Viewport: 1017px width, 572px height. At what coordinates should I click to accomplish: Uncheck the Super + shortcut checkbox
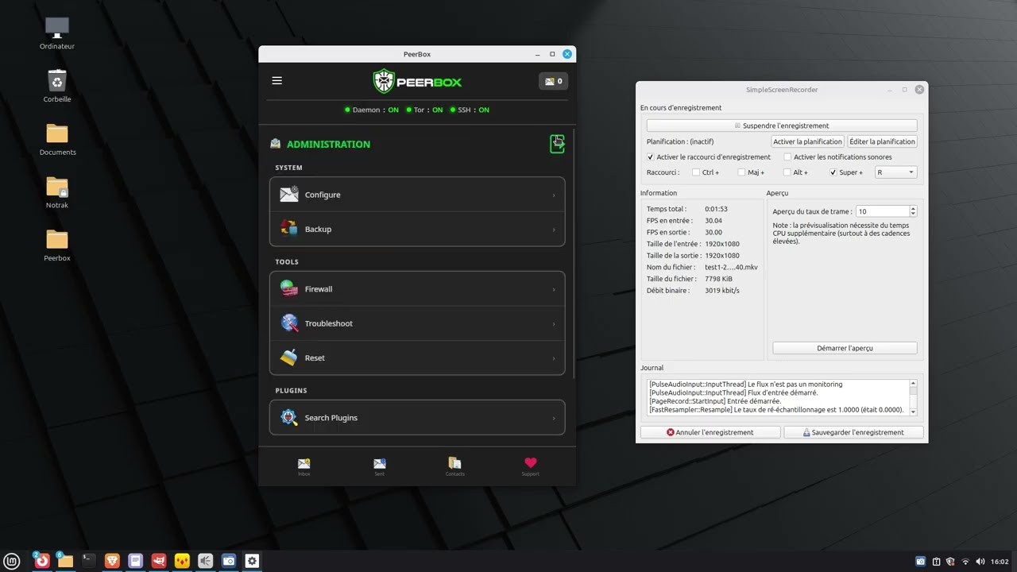[833, 172]
